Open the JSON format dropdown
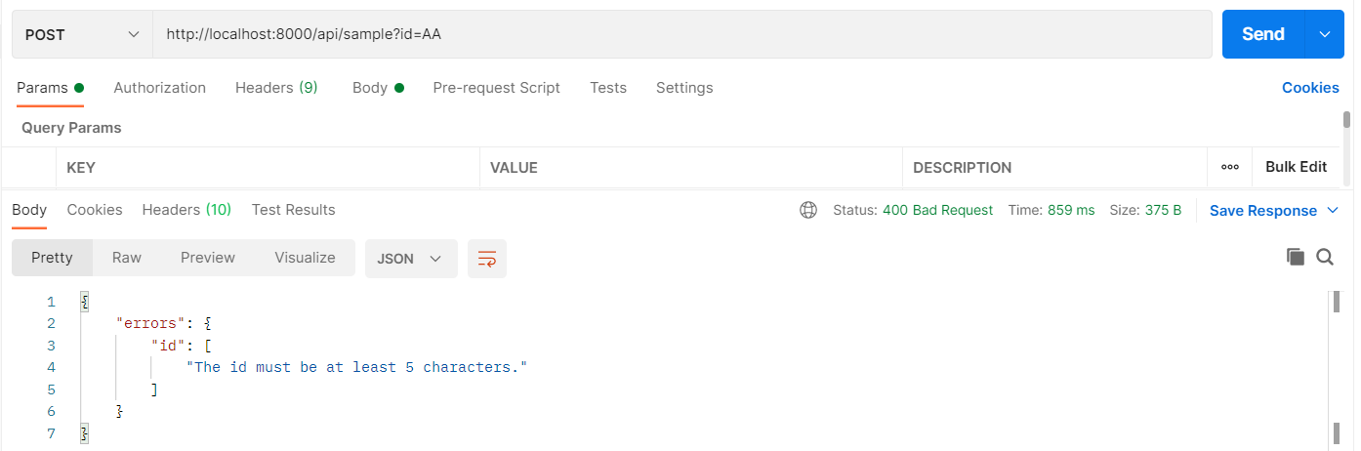 pos(411,259)
